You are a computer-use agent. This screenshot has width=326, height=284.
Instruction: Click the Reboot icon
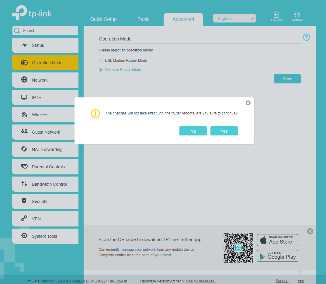(297, 15)
